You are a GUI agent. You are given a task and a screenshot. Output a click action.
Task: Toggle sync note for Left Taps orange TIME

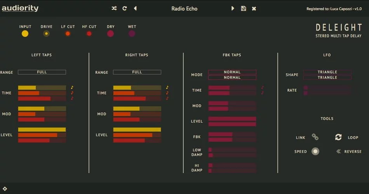coord(72,93)
